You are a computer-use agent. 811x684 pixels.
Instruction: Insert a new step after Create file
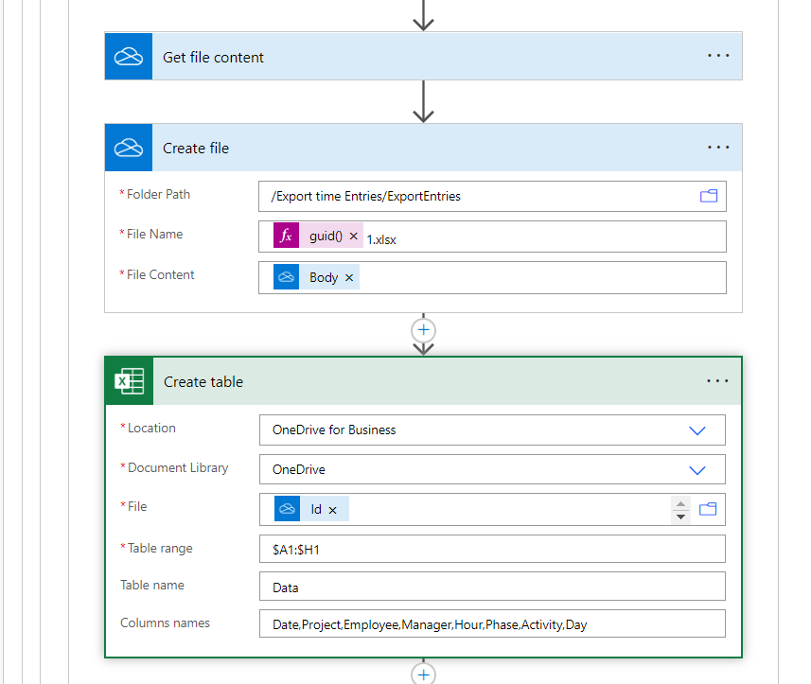click(x=424, y=330)
